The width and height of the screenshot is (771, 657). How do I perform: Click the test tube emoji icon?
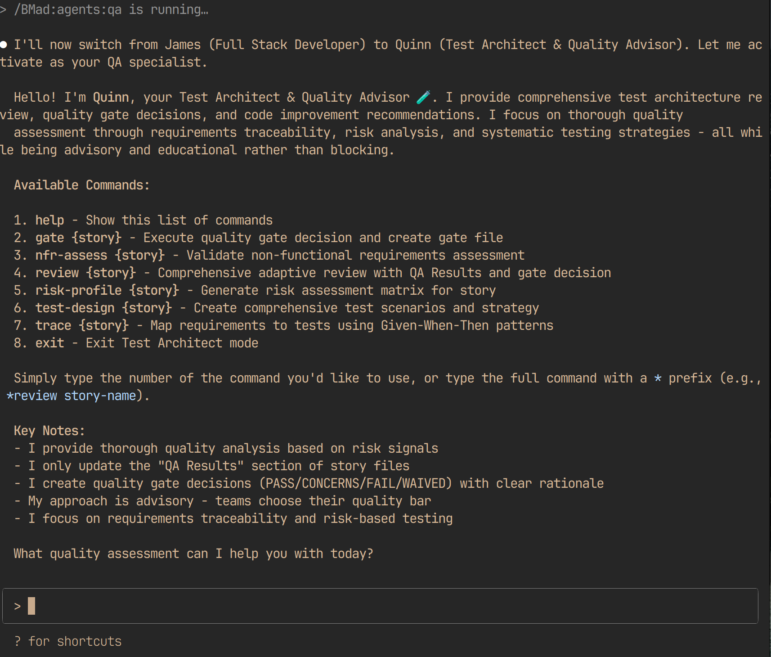point(423,97)
